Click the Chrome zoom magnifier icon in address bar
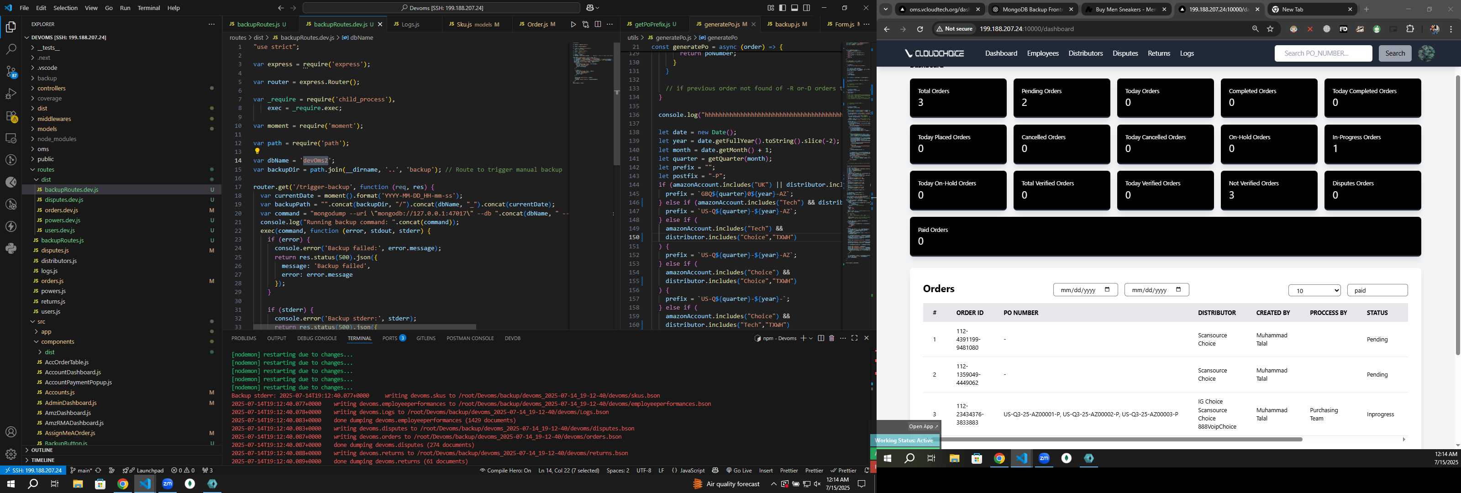The height and width of the screenshot is (493, 1461). pyautogui.click(x=1255, y=29)
